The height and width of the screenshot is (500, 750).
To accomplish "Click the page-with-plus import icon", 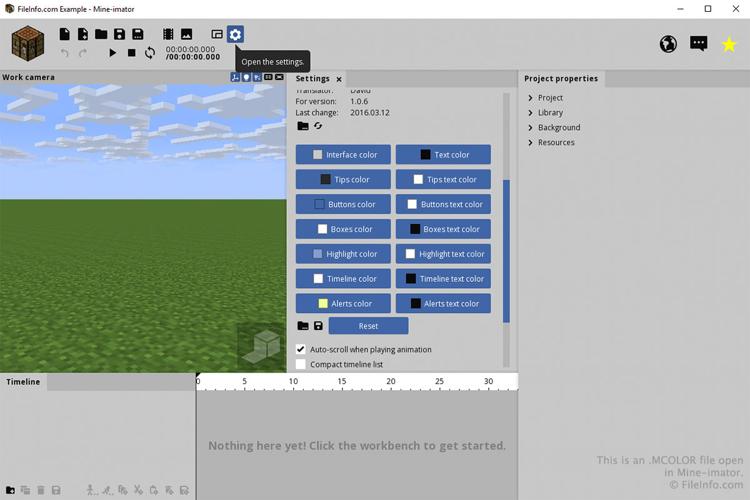I will [x=82, y=34].
